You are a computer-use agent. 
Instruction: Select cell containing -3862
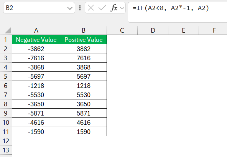(x=36, y=49)
